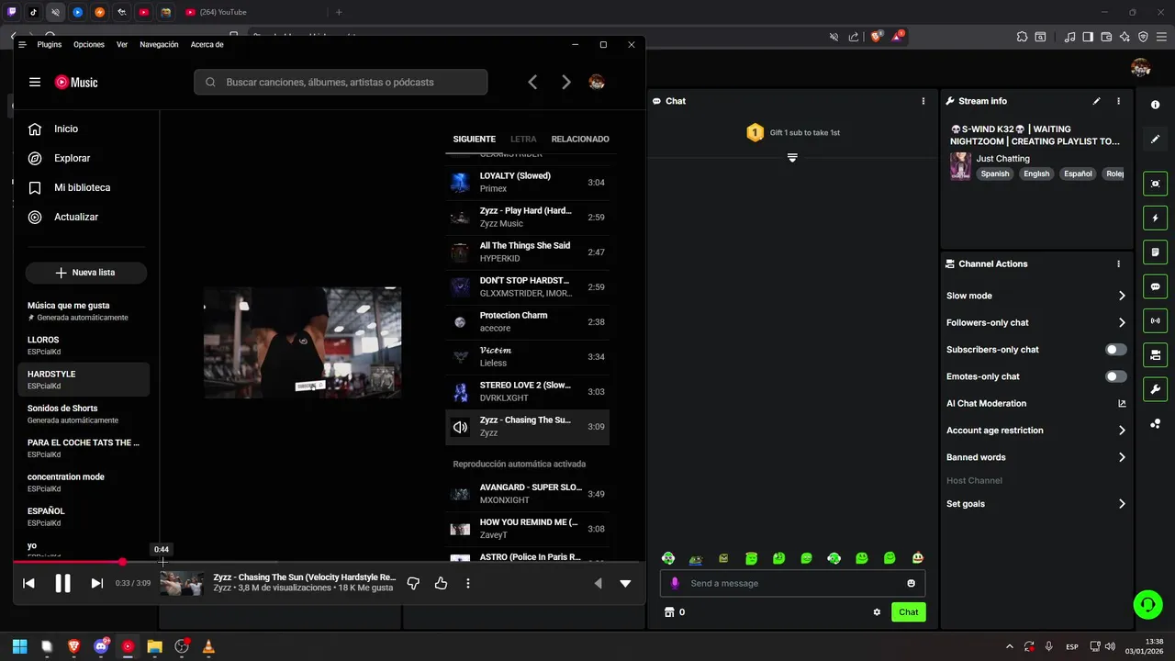Image resolution: width=1175 pixels, height=661 pixels.
Task: Open the Navegación menu
Action: (159, 44)
